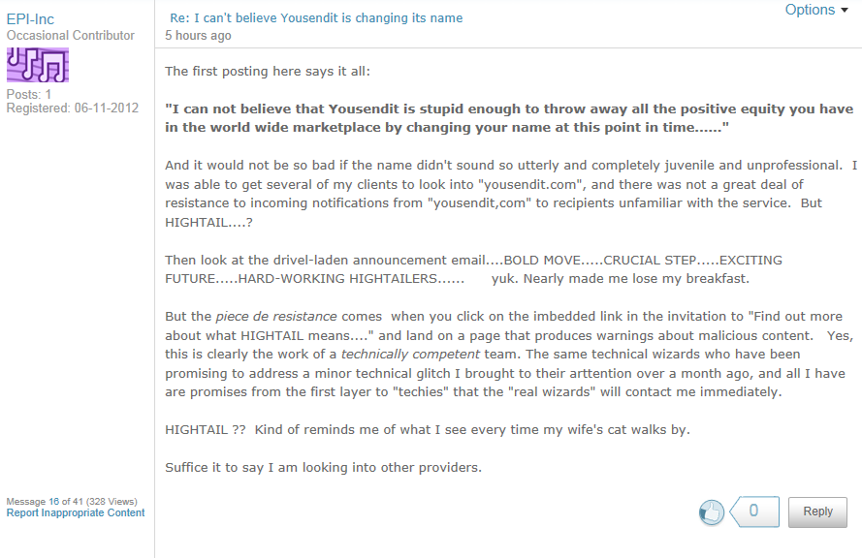Viewport: 862px width, 558px height.
Task: Click the Occasional Contributor rank label
Action: click(71, 36)
